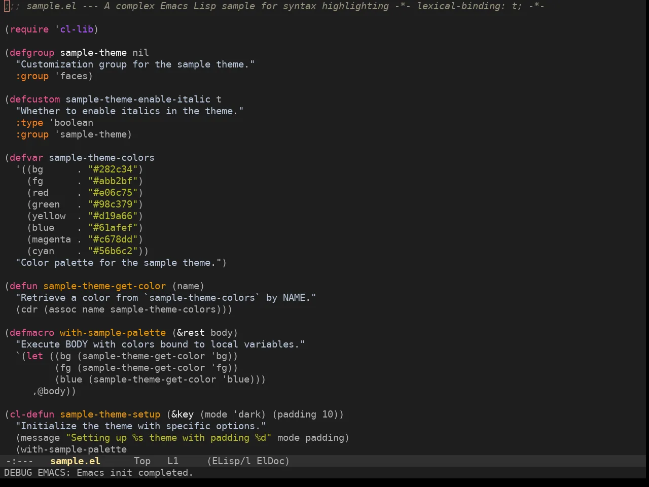Click string "Setting up %s theme with padding %d"
The image size is (649, 487).
point(169,437)
